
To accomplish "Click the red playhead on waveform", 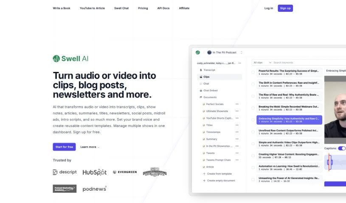I will (329, 162).
